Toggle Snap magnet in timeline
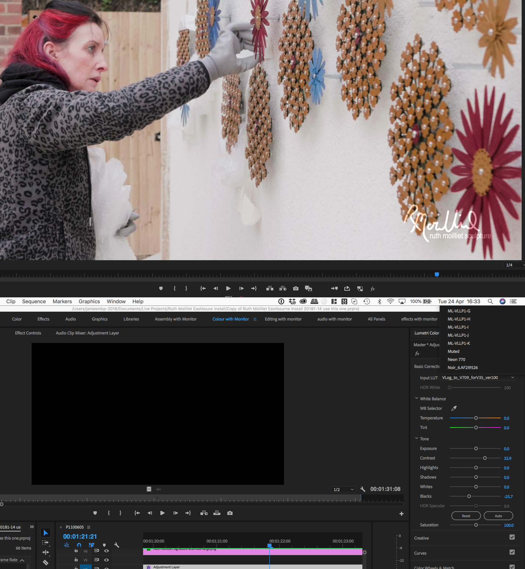Image resolution: width=525 pixels, height=569 pixels. click(x=79, y=545)
